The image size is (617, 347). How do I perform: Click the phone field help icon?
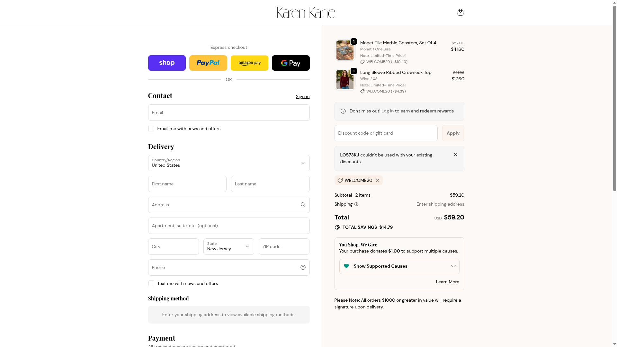click(x=303, y=267)
